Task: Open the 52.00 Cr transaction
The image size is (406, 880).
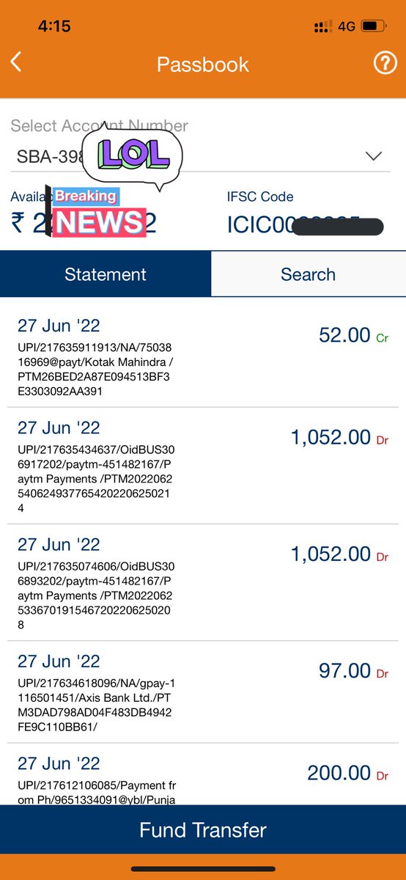Action: tap(203, 356)
